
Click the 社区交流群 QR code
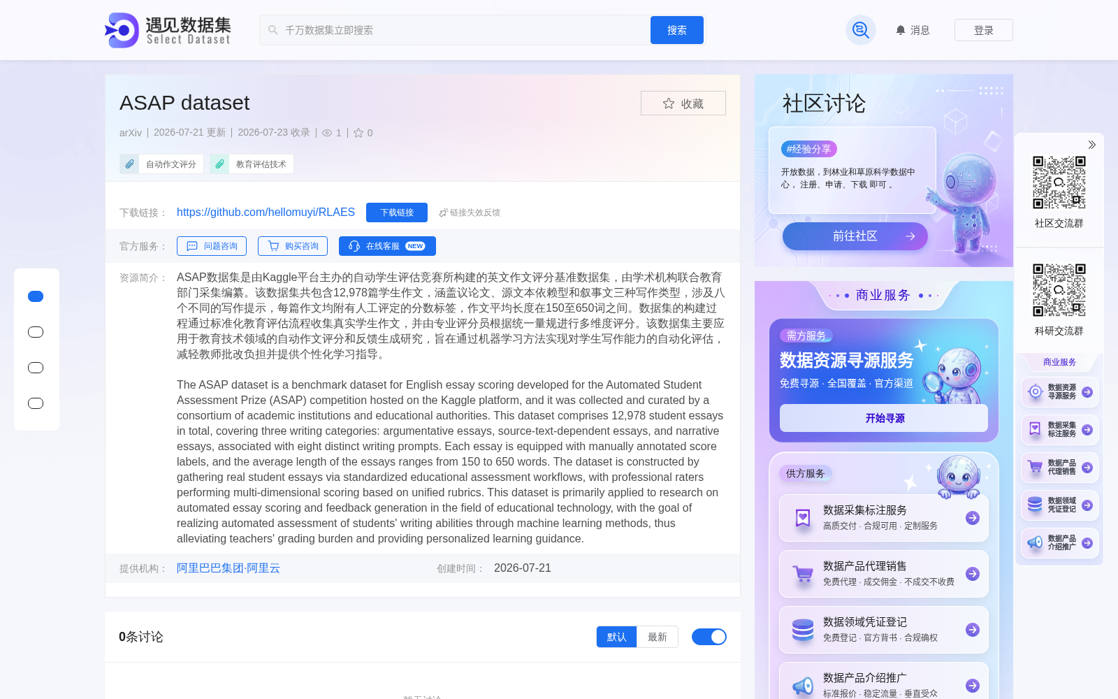click(x=1059, y=182)
